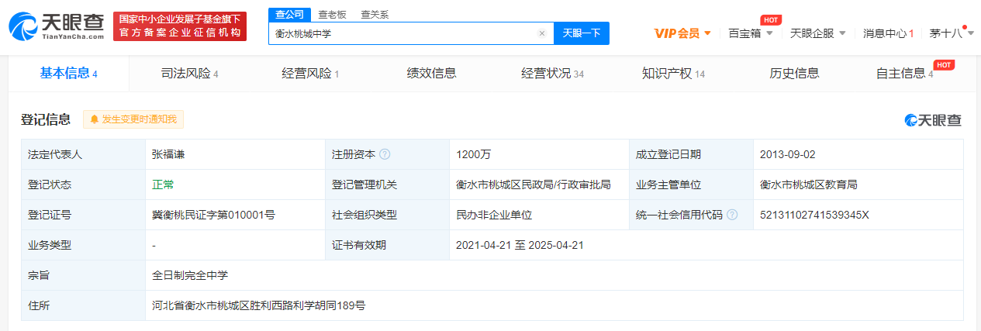Click credit code 52131102741539345X
The width and height of the screenshot is (981, 331).
tap(815, 215)
